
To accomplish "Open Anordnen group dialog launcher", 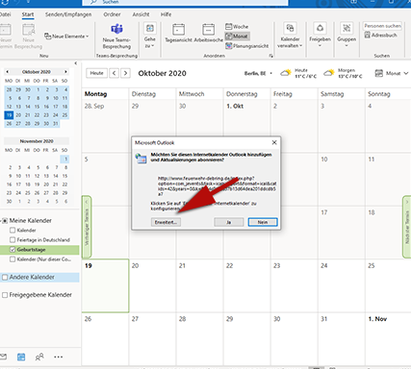I will click(x=271, y=56).
